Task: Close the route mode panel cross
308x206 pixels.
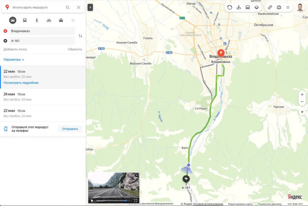Action: point(73,20)
